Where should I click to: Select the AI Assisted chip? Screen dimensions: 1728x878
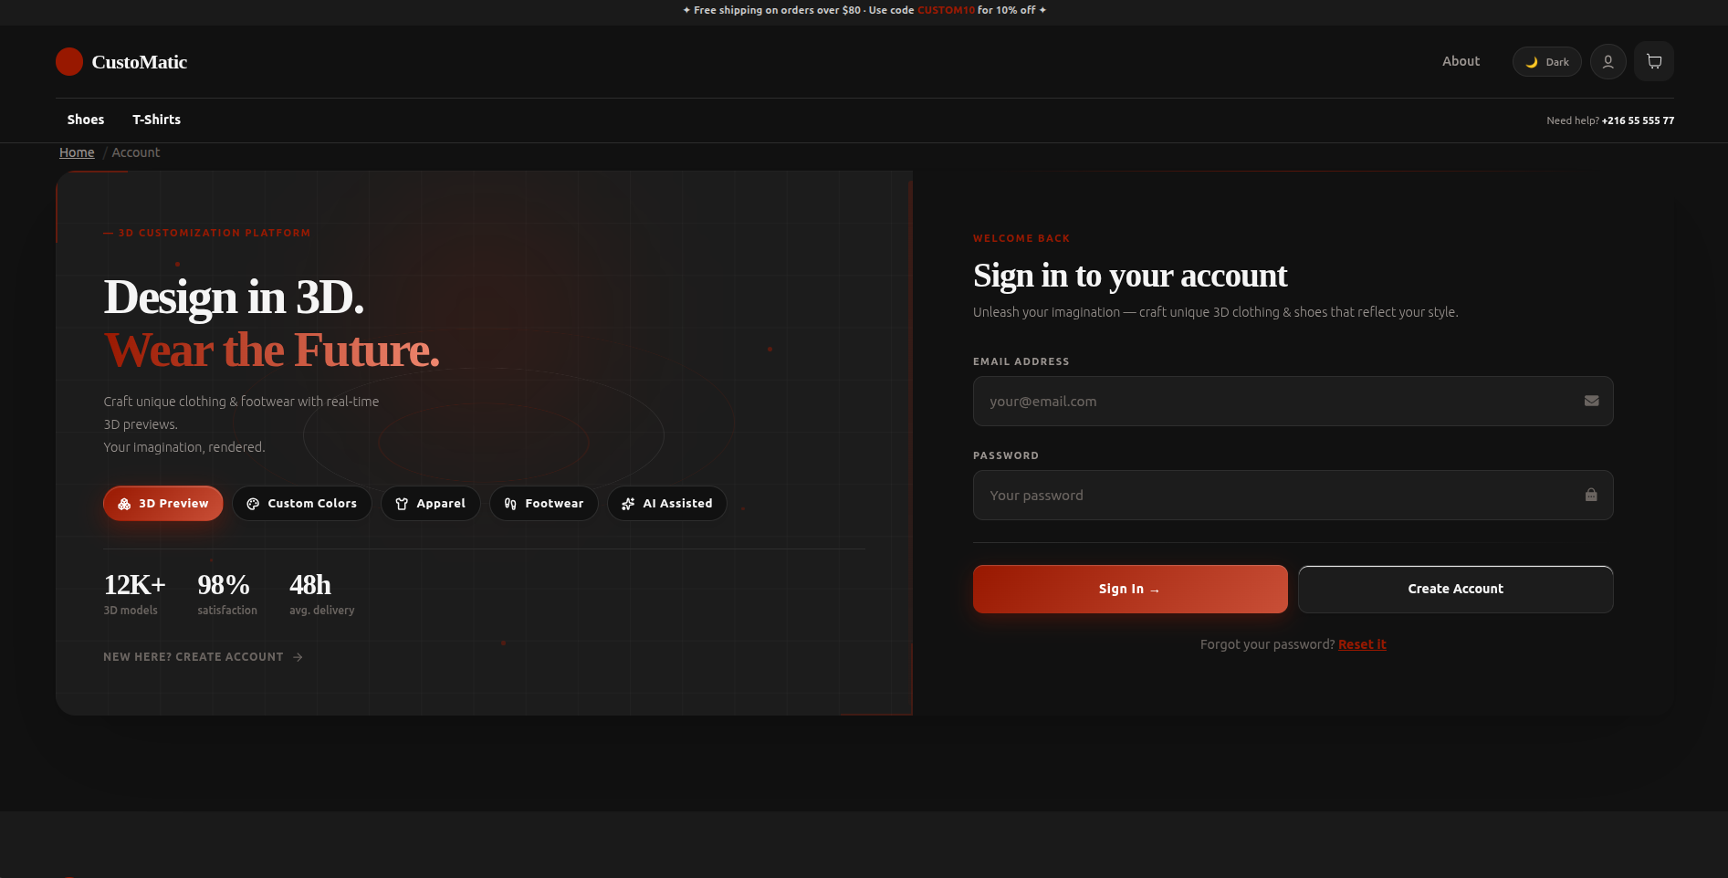point(667,504)
